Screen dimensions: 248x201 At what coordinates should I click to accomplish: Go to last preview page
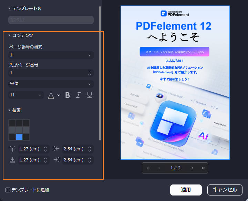point(203,168)
